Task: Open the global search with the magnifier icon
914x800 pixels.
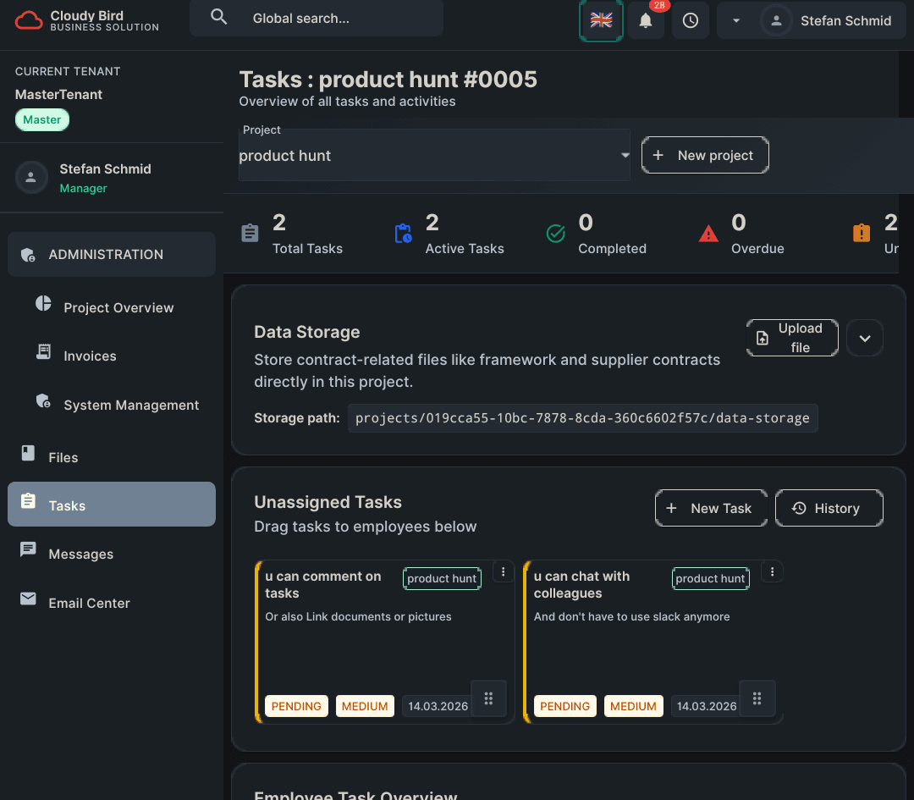Action: (x=218, y=17)
